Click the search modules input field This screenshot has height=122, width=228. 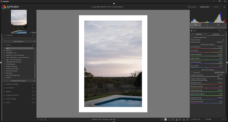point(208,28)
